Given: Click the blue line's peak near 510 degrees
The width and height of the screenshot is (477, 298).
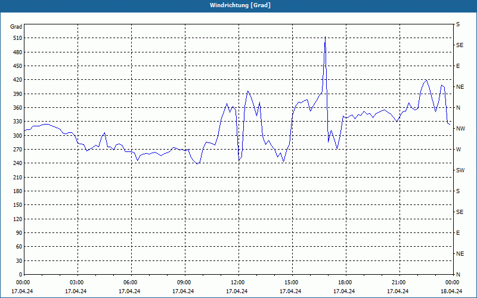Looking at the screenshot, I should (x=325, y=37).
